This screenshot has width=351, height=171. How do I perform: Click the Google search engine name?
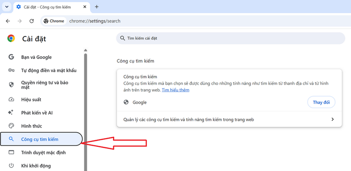pyautogui.click(x=140, y=102)
